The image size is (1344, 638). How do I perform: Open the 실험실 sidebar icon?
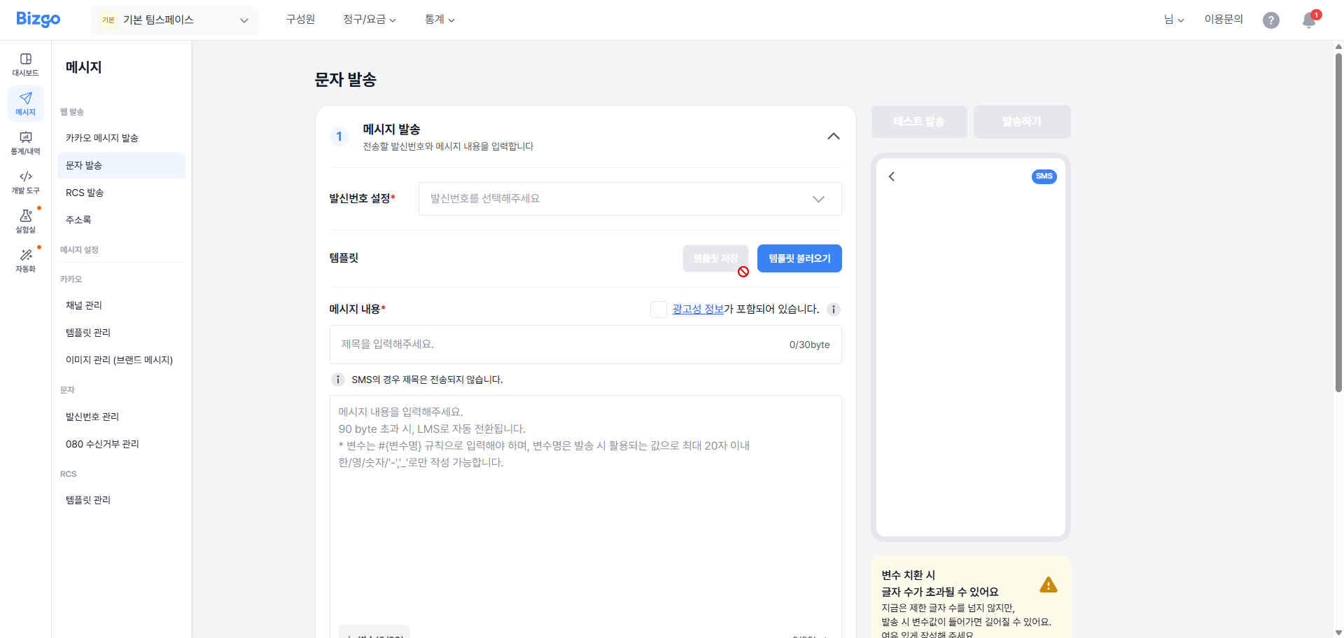click(x=25, y=223)
